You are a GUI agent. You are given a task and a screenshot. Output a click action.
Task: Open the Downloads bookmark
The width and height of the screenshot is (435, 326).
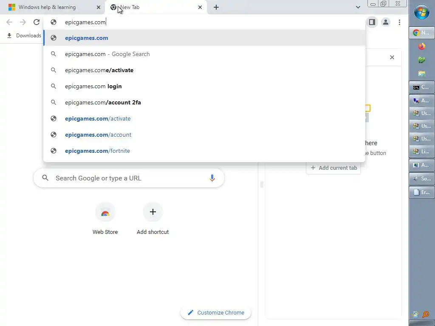[24, 36]
